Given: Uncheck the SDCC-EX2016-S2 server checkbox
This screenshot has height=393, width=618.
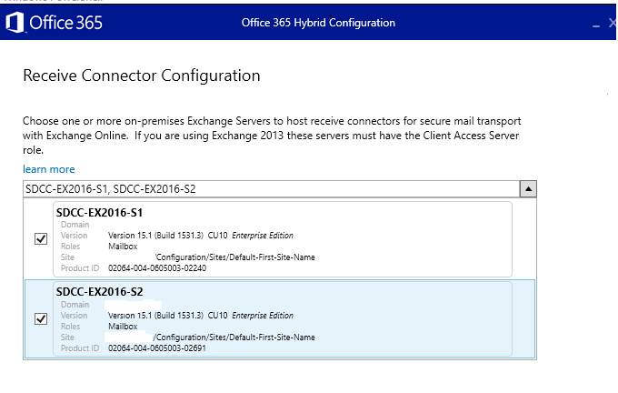Looking at the screenshot, I should tap(40, 319).
